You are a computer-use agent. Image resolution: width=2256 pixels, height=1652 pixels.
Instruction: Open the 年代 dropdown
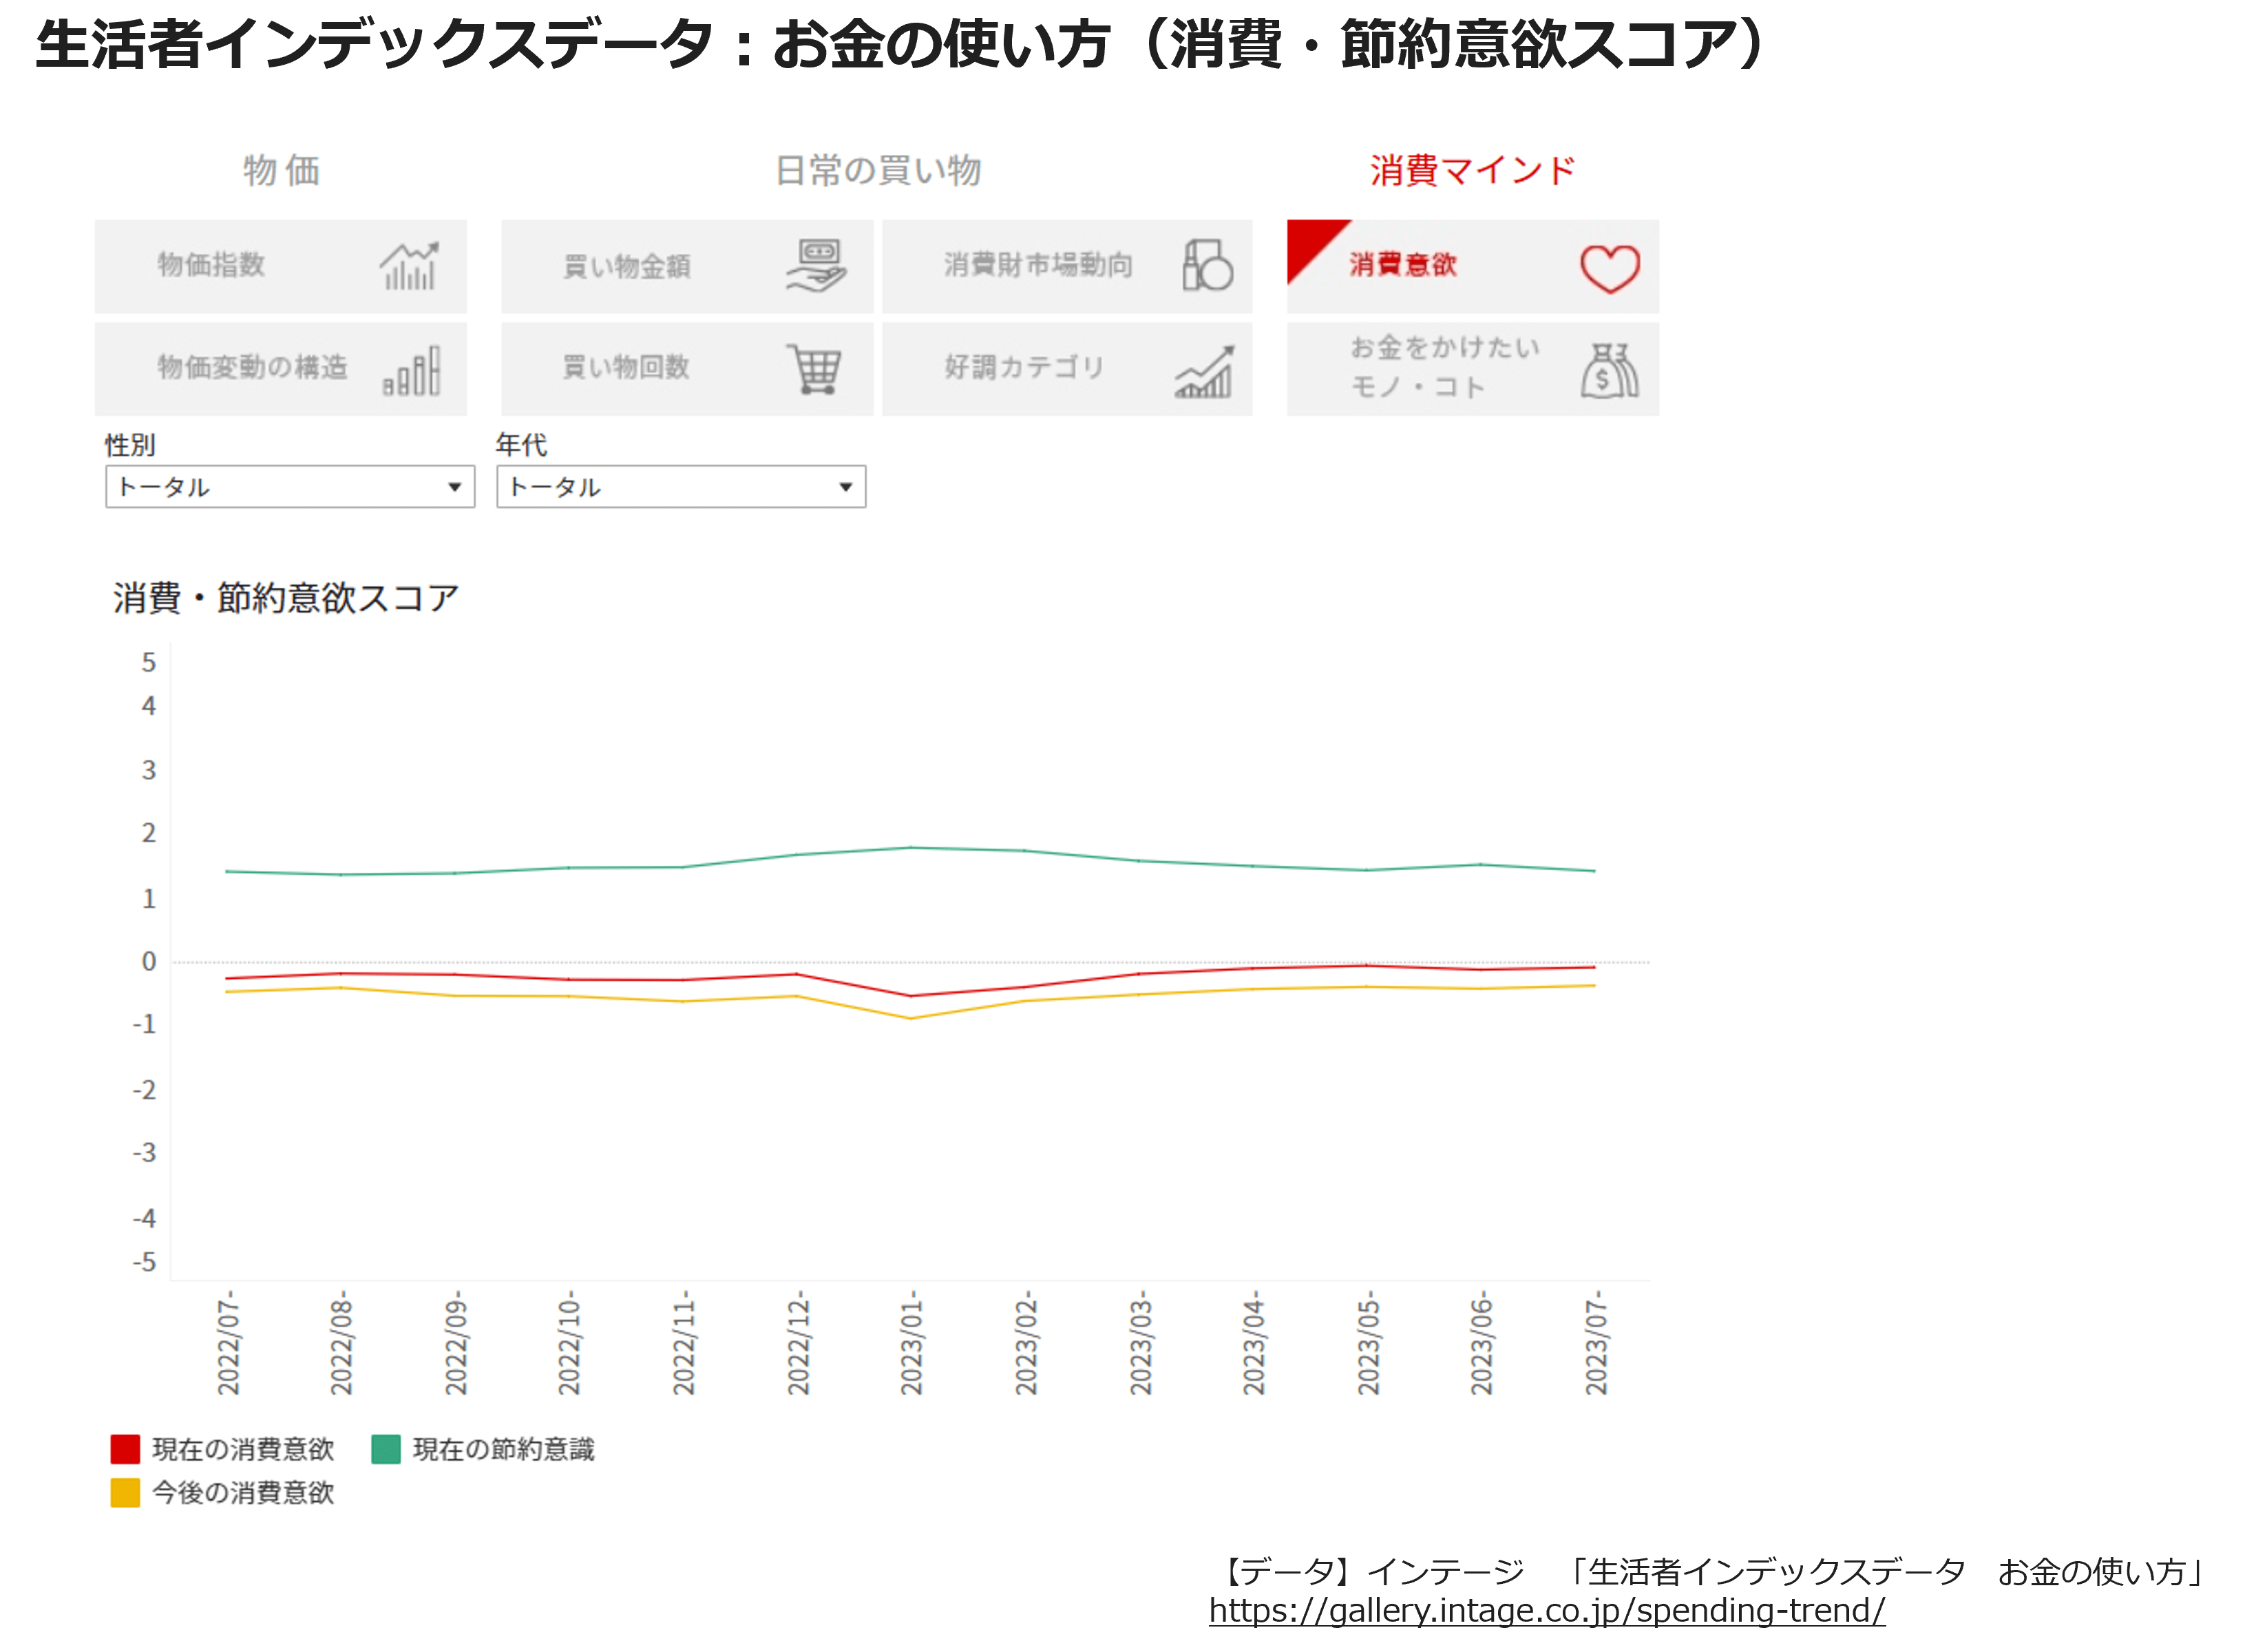pos(681,487)
